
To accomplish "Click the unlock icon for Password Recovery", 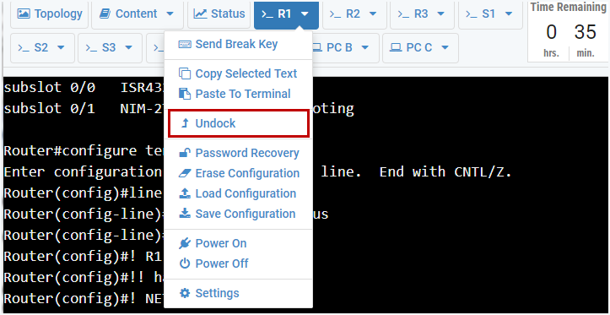I will [185, 153].
